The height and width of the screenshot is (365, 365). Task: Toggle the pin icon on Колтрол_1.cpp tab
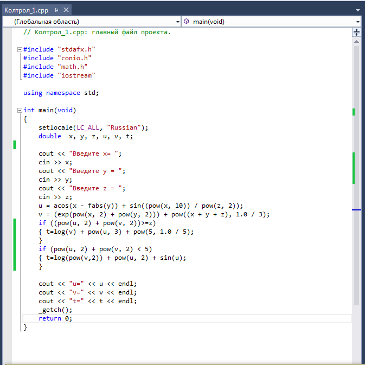(x=56, y=10)
